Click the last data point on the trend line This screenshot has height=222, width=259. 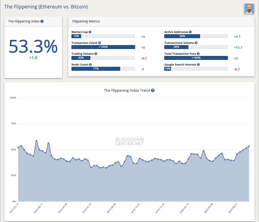[x=249, y=146]
